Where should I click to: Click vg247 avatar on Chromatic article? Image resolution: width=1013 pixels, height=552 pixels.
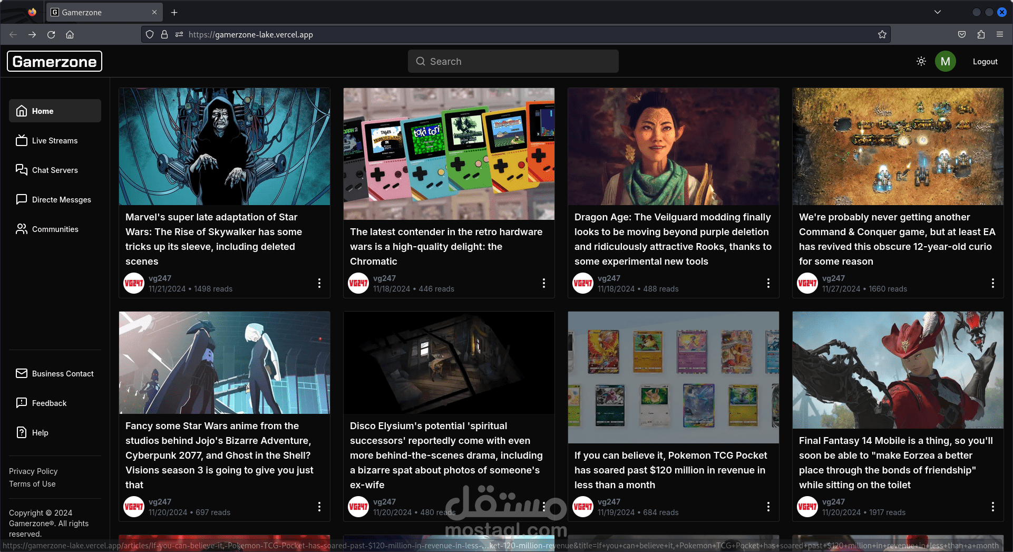(x=358, y=283)
